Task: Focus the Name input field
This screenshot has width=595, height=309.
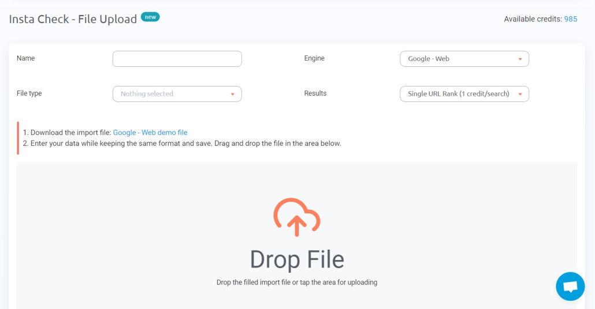Action: [x=177, y=59]
